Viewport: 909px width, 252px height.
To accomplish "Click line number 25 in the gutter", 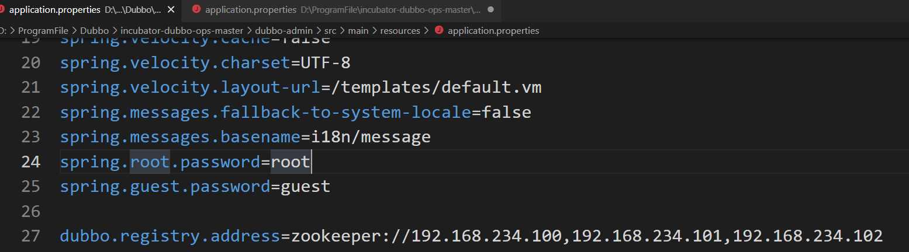I will pos(30,187).
